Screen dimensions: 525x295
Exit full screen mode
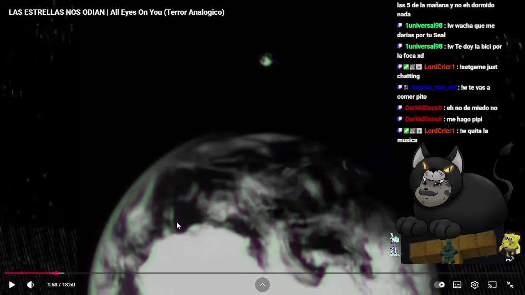(x=510, y=285)
